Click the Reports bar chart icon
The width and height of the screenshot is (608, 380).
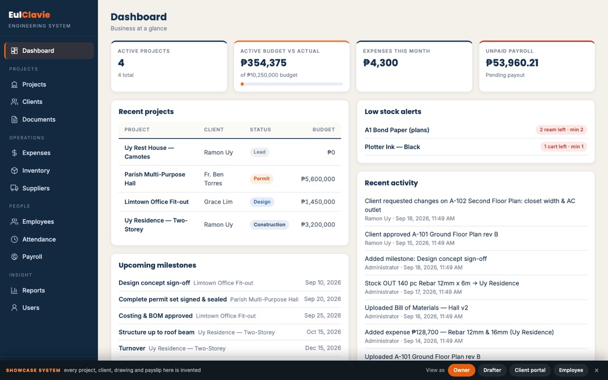point(14,290)
